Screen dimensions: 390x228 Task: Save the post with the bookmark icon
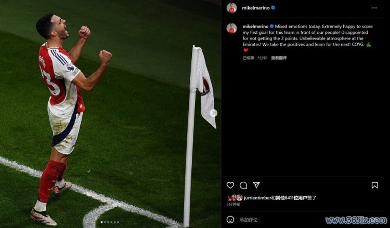point(374,185)
